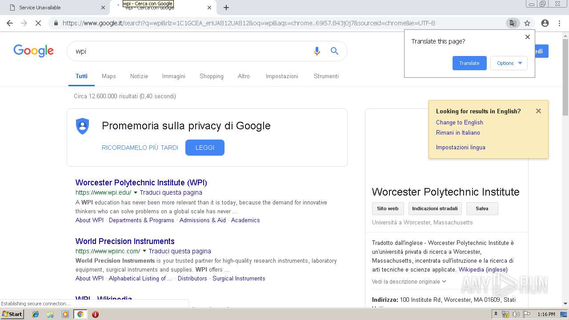
Task: Click the Academics sitelink
Action: [x=245, y=220]
